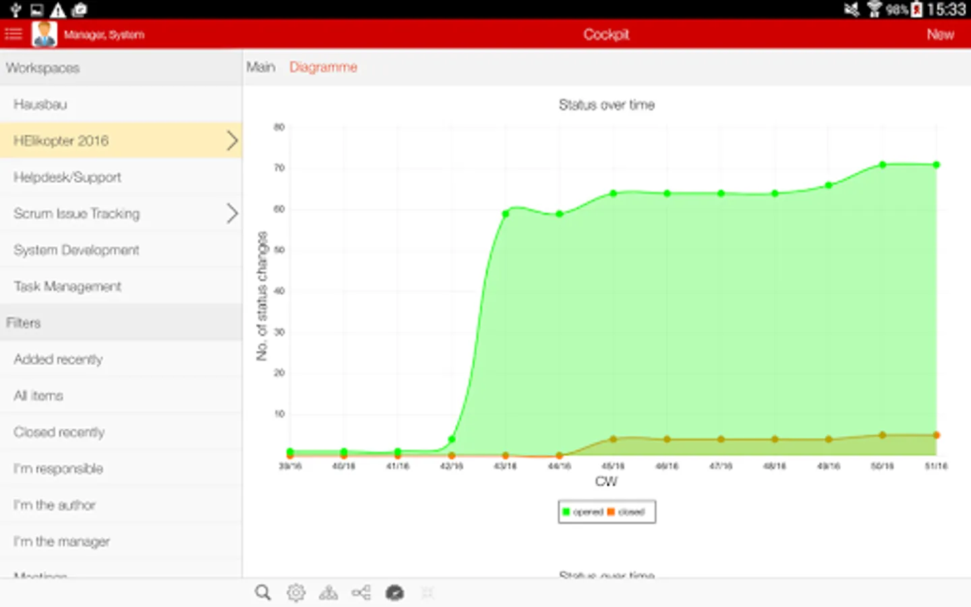Open the All items filter
971x607 pixels.
[121, 395]
